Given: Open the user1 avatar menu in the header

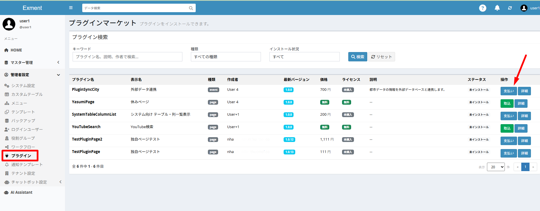Looking at the screenshot, I should (530, 8).
